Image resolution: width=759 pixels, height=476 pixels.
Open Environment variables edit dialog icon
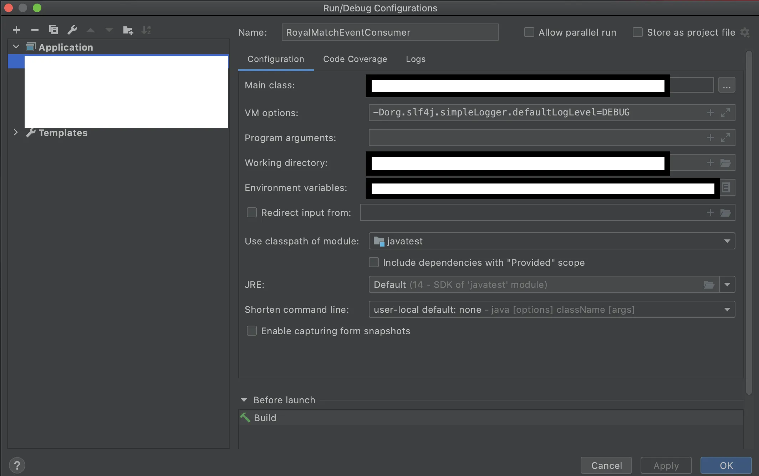pos(726,187)
